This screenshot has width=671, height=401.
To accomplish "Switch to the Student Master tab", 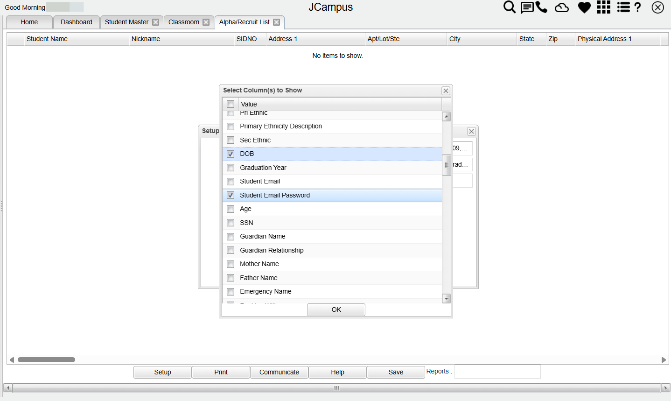I will tap(126, 22).
